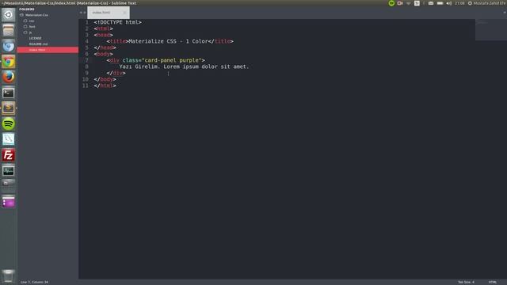The height and width of the screenshot is (285, 507).
Task: Click the screen recorder tray indicator
Action: pyautogui.click(x=400, y=3)
